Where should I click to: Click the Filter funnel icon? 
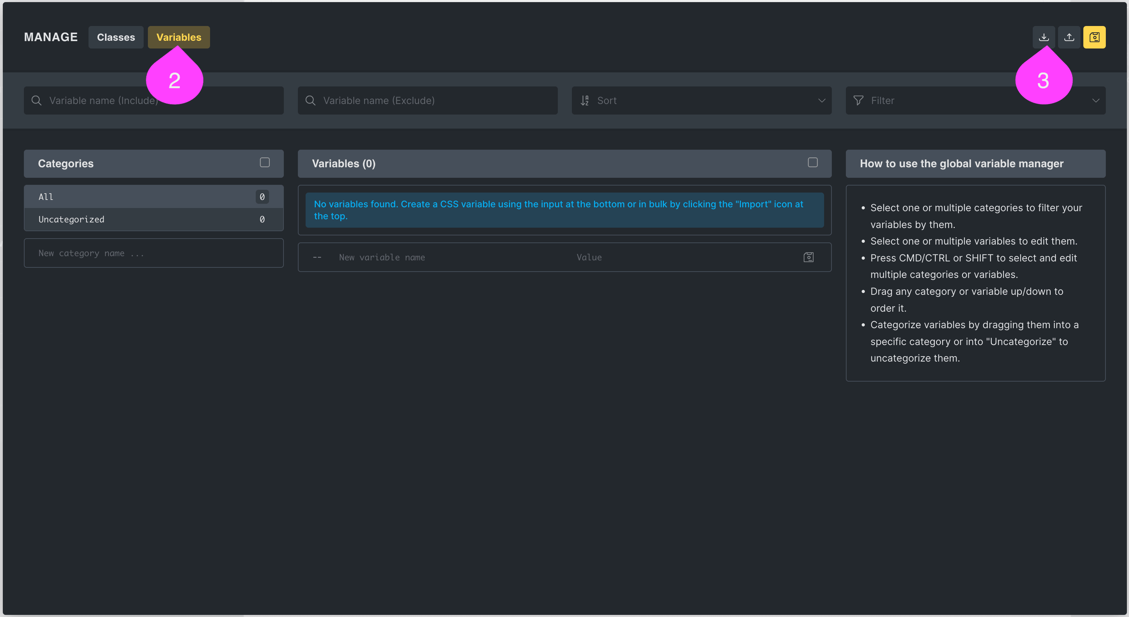(858, 100)
